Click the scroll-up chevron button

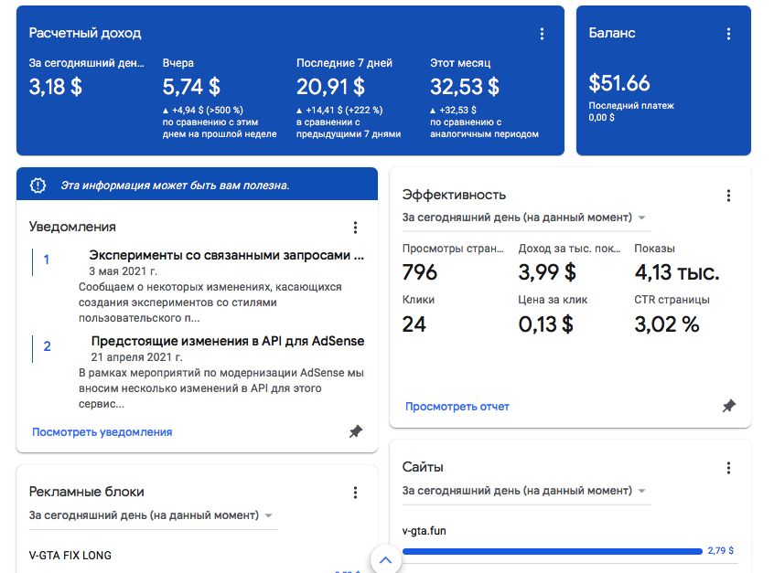point(385,559)
